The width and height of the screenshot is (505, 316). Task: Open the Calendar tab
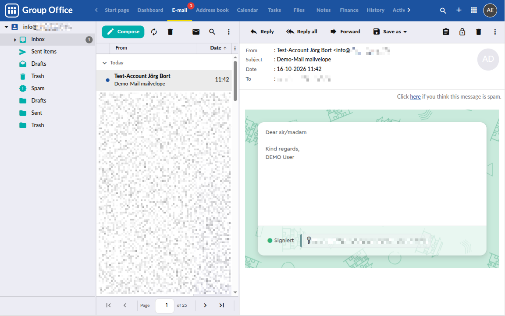tap(247, 11)
